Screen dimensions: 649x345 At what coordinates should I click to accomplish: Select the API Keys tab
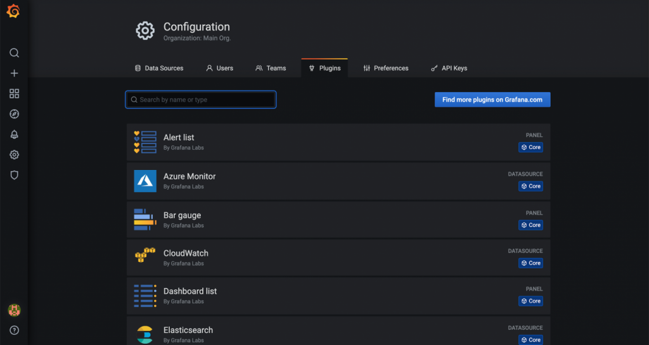coord(449,68)
